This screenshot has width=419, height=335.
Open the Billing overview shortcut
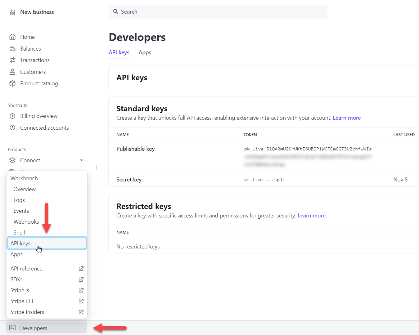pos(39,116)
